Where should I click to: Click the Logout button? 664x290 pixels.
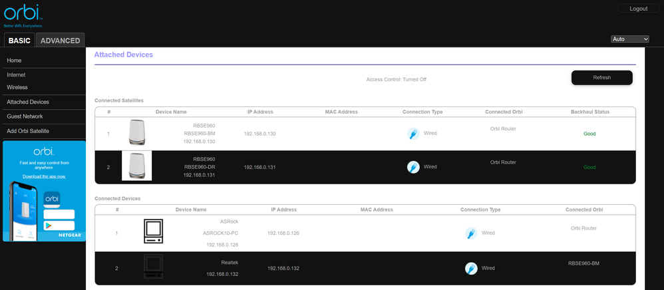point(639,9)
